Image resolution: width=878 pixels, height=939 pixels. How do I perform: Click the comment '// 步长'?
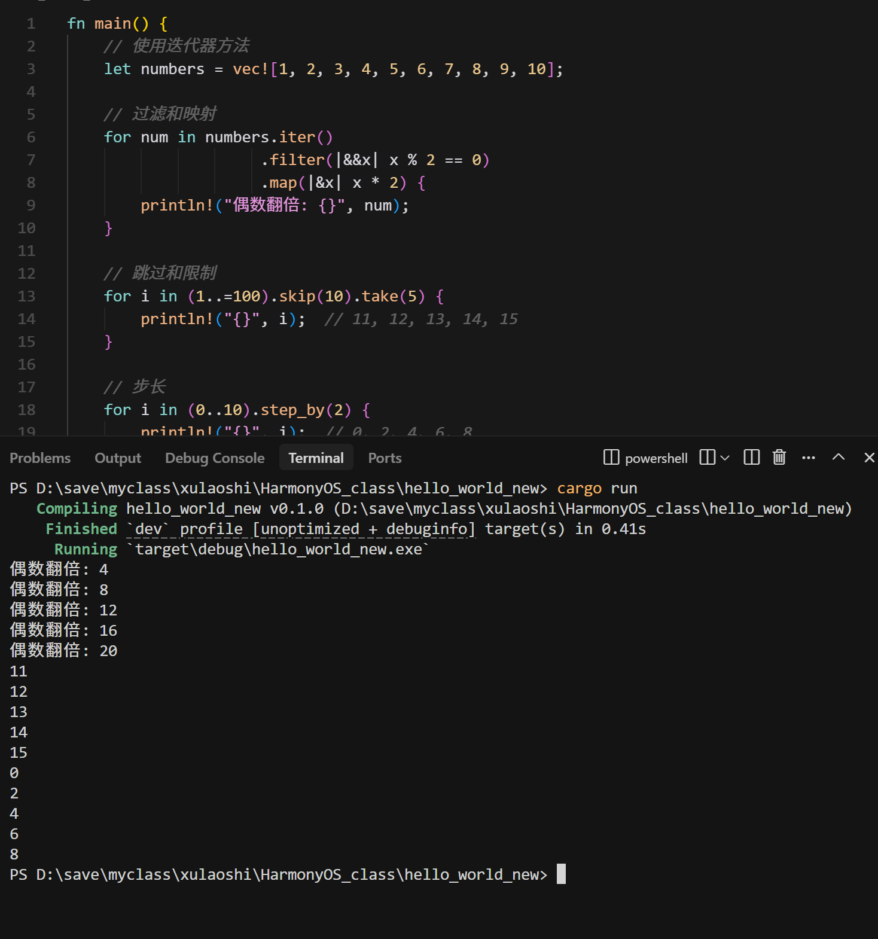pyautogui.click(x=135, y=388)
